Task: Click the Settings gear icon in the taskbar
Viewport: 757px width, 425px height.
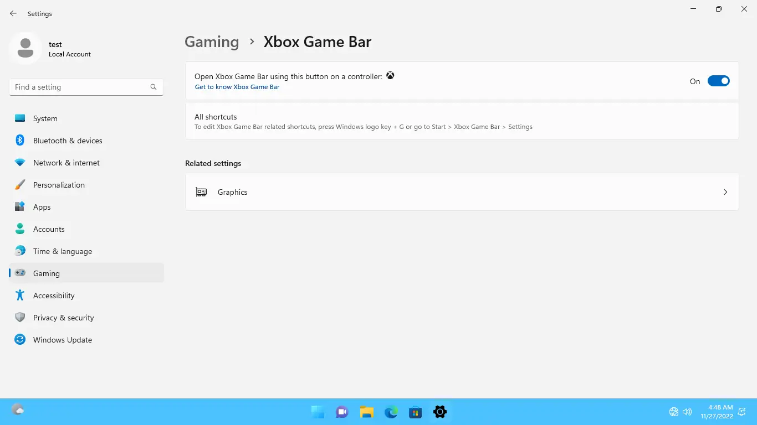Action: (440, 412)
